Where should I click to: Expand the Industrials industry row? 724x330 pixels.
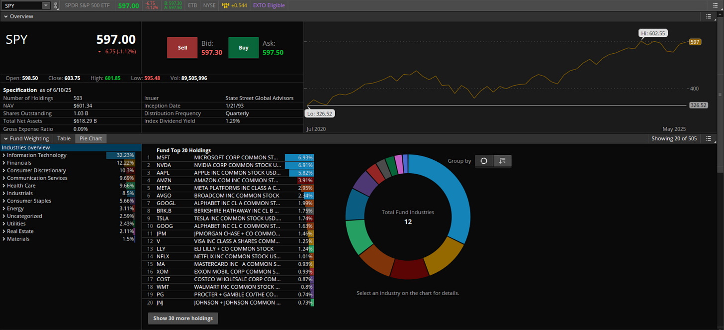(x=4, y=193)
